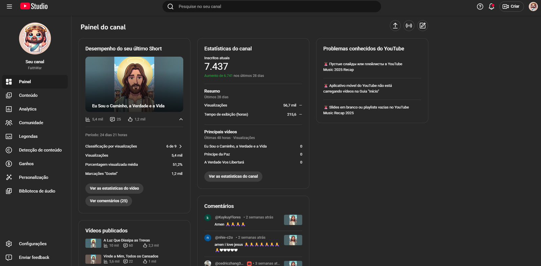Expand Classificação por visualizações arrow
541x266 pixels.
pos(181,146)
